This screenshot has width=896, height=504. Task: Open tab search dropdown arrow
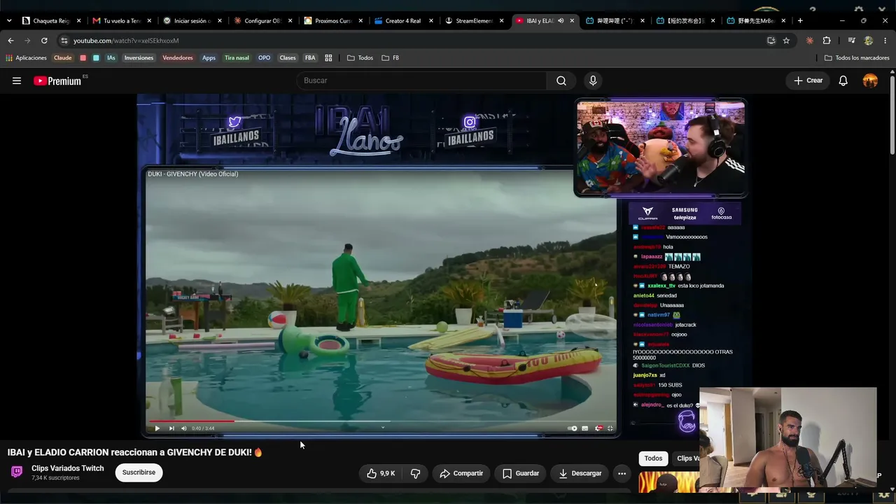[x=8, y=21]
